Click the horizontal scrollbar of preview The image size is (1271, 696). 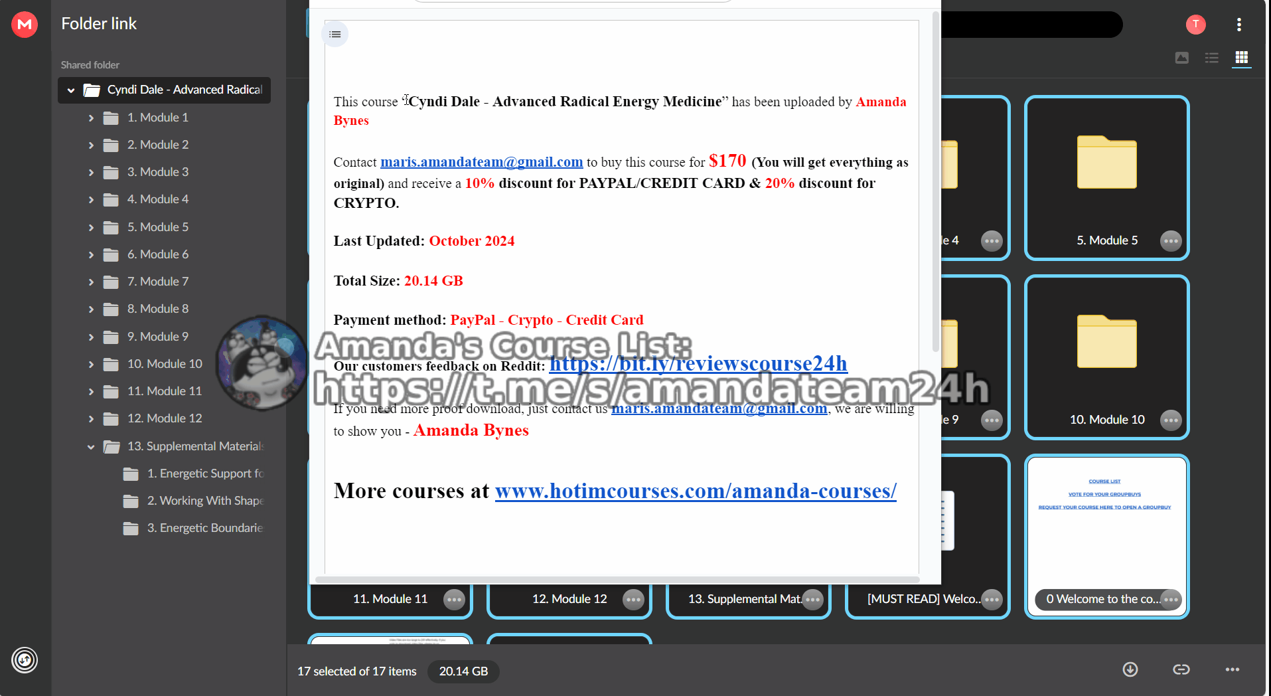pyautogui.click(x=617, y=579)
